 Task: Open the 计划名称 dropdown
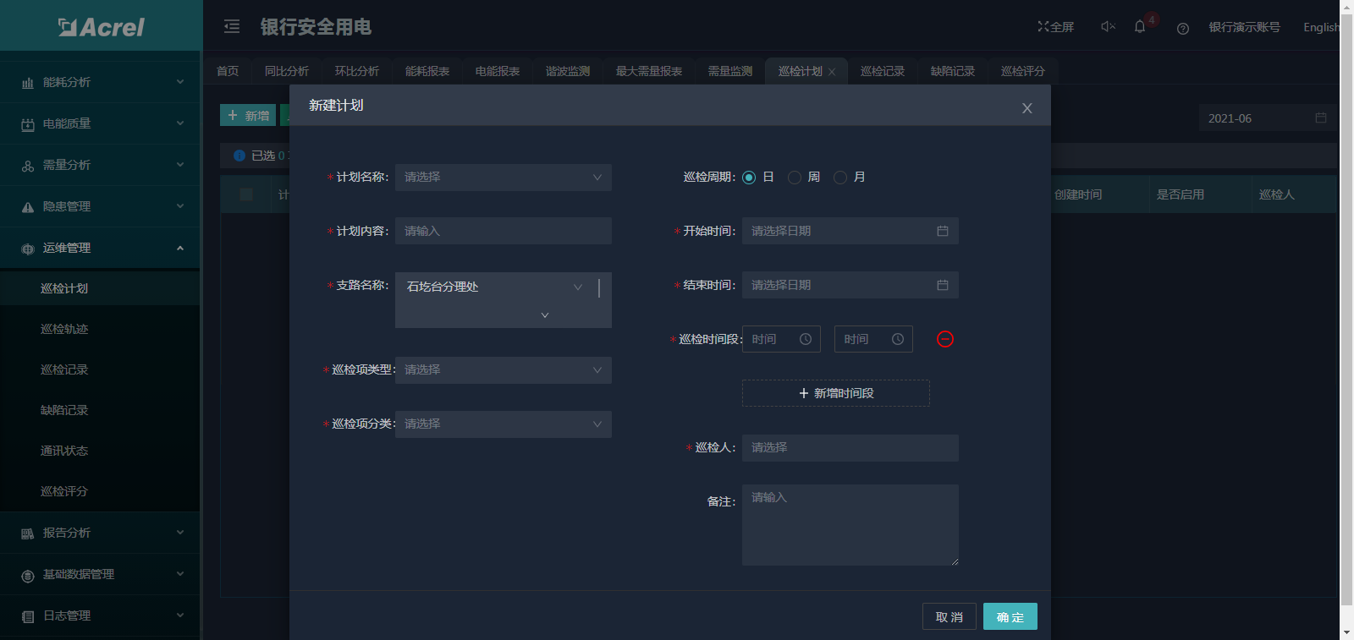[504, 178]
